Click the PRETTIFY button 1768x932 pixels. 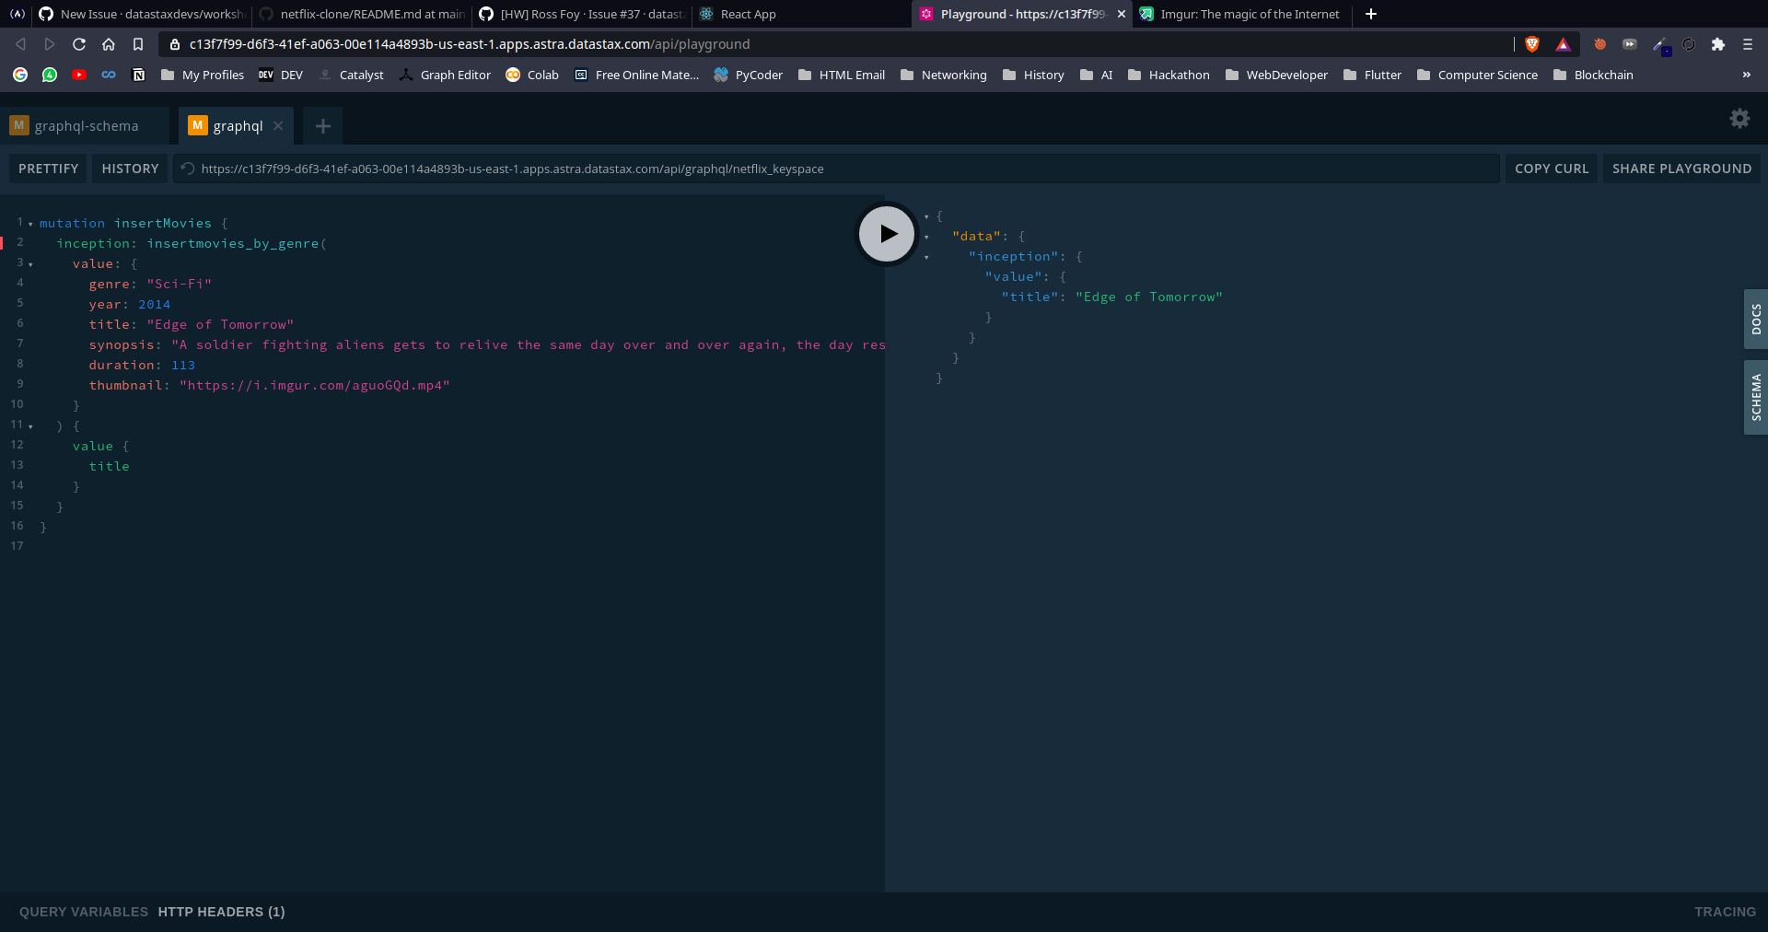coord(47,168)
